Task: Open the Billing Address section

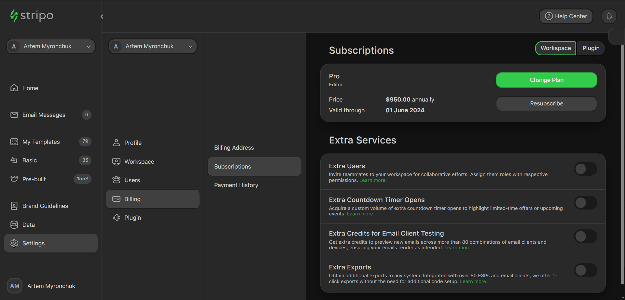Action: coord(234,147)
